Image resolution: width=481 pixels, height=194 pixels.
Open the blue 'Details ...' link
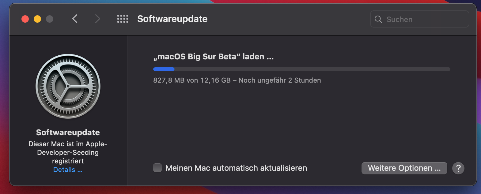pos(68,170)
